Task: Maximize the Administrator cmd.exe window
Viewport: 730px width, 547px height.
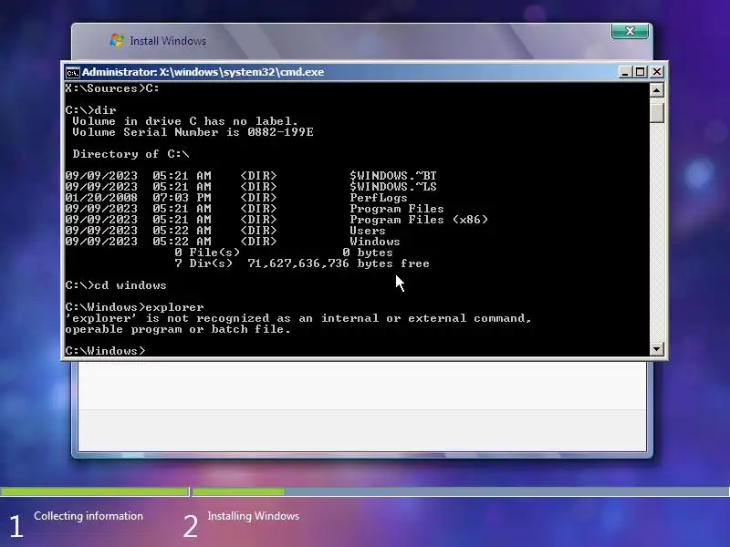Action: (641, 72)
